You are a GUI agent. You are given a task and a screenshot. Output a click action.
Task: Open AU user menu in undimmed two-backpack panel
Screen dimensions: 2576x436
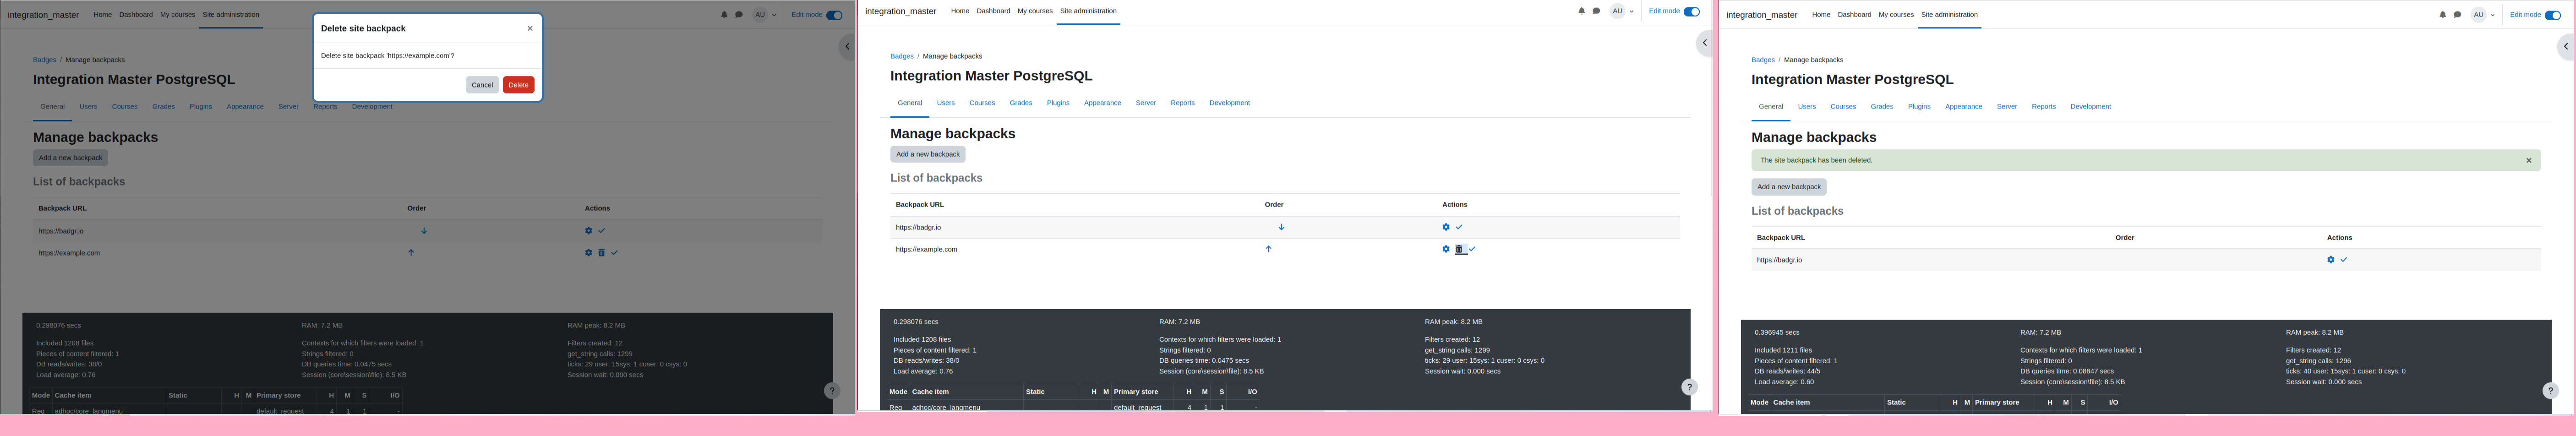[1622, 11]
